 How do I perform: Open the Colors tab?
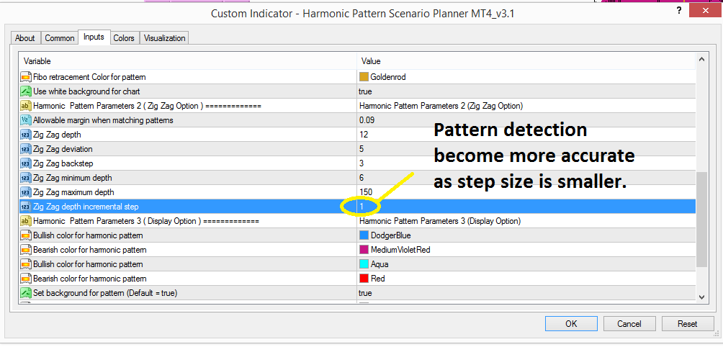pos(124,38)
